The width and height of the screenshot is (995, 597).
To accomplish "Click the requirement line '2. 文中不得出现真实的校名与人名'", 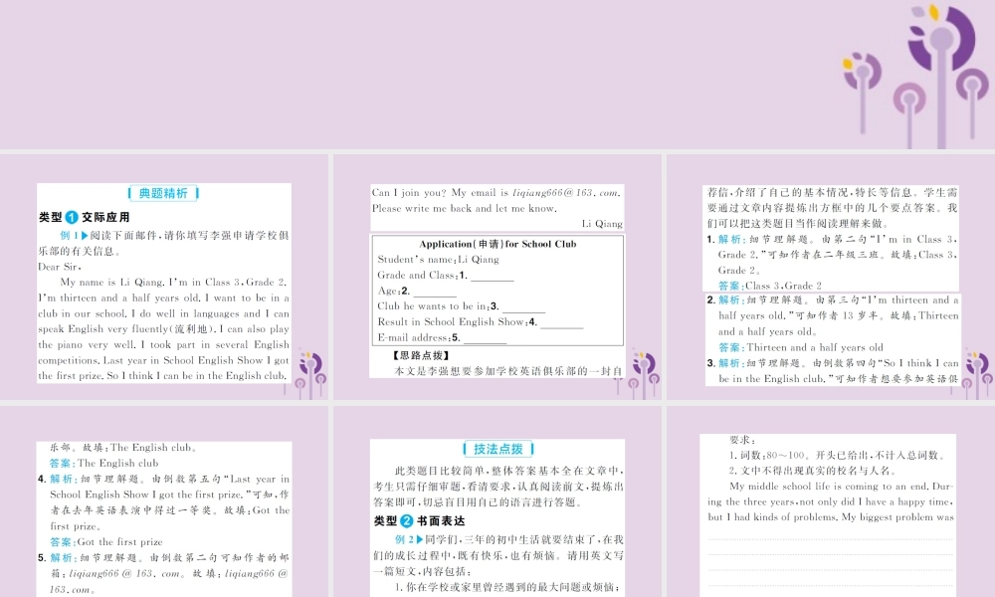I will [x=813, y=470].
